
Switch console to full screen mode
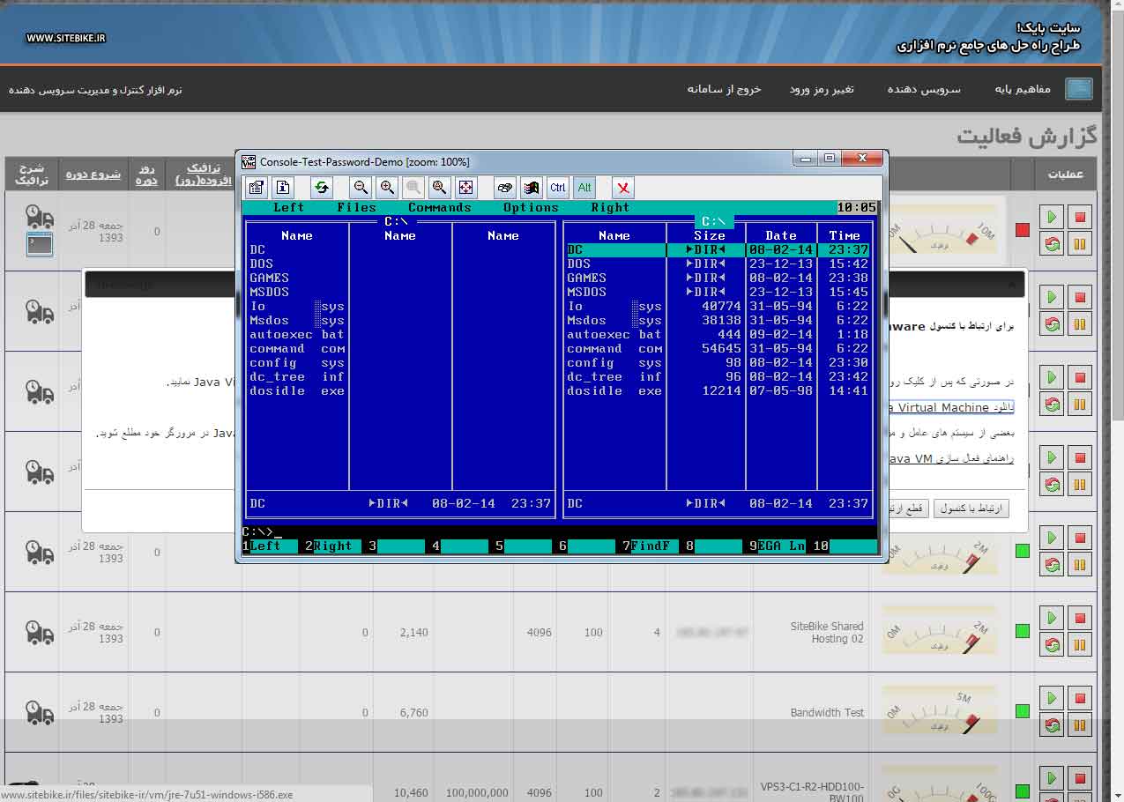coord(466,187)
